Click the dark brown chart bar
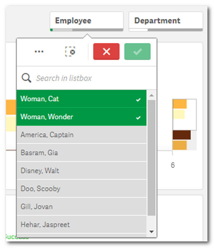This screenshot has height=248, width=214. (181, 135)
